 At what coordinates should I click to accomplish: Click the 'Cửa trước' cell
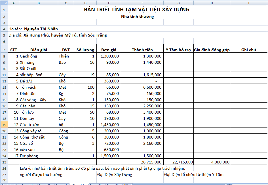coord(39,125)
